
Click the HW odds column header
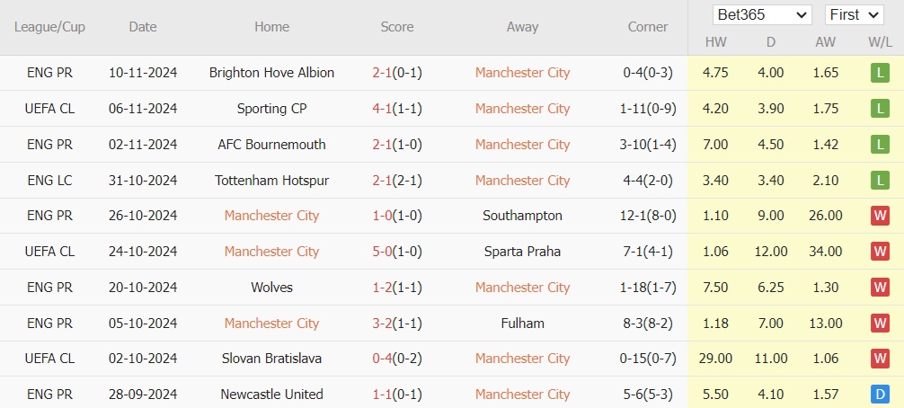(x=715, y=42)
